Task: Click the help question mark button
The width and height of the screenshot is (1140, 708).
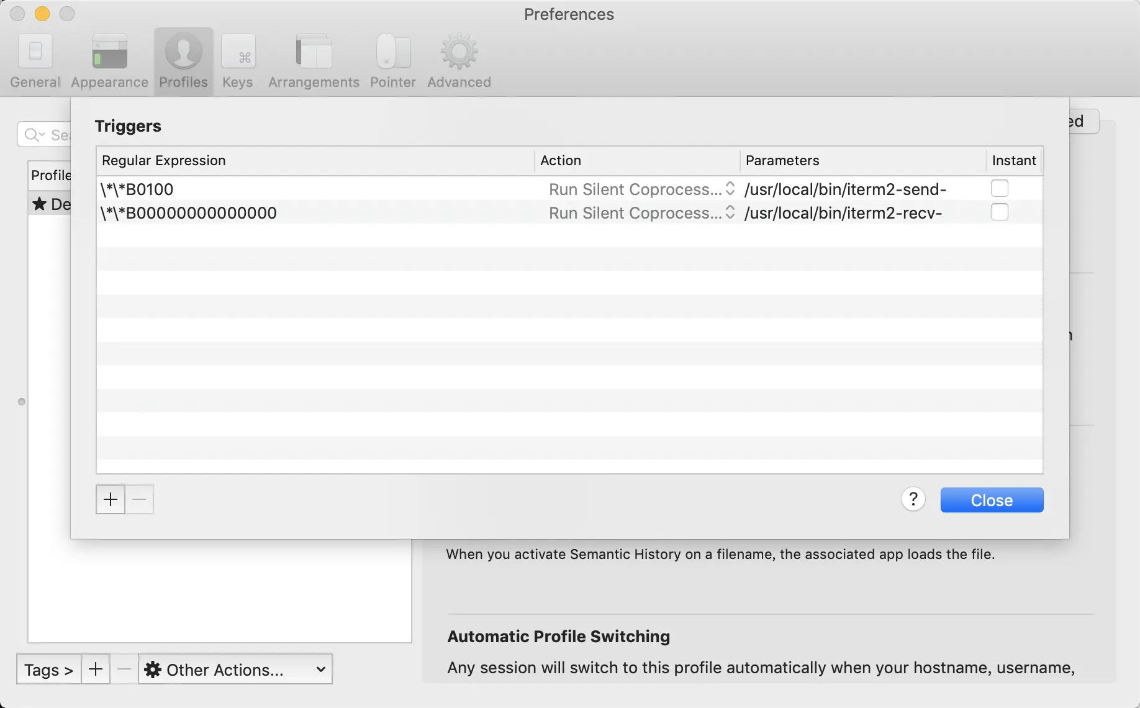Action: pos(913,499)
